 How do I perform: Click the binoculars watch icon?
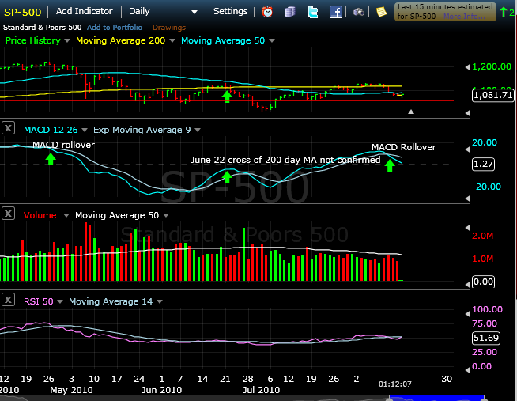(x=359, y=12)
